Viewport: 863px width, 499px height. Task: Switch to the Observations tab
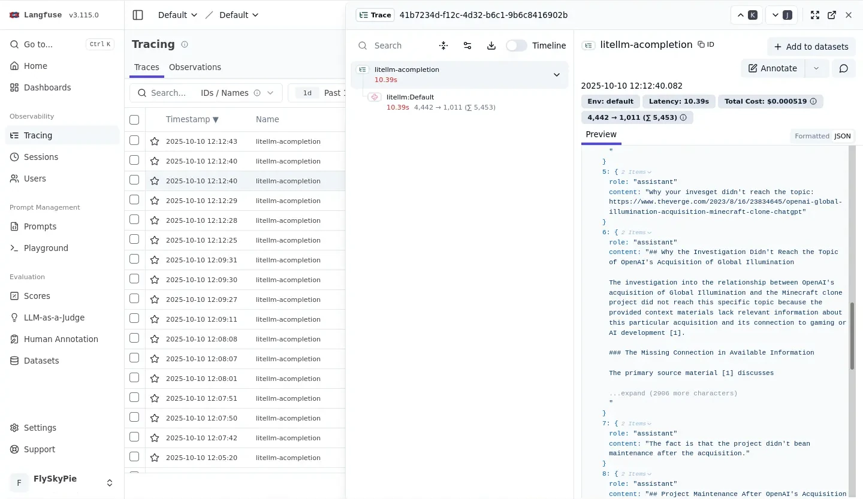pyautogui.click(x=195, y=67)
